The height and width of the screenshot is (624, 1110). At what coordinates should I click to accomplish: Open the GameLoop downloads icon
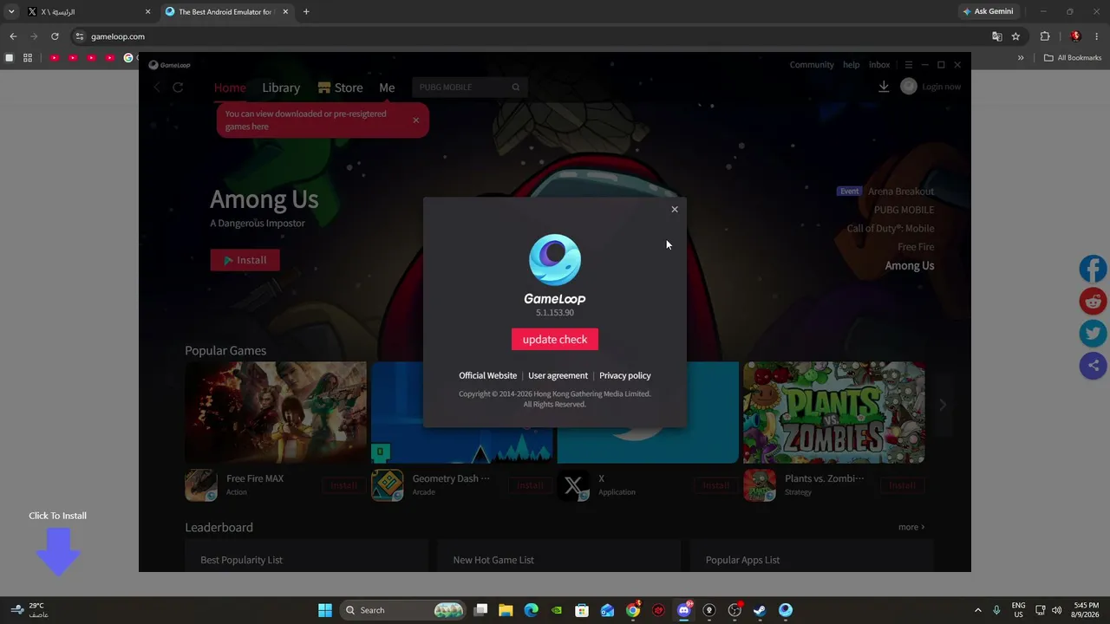click(x=884, y=87)
